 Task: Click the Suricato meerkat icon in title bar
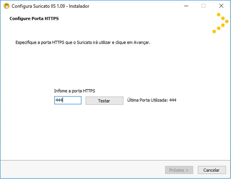[7, 6]
